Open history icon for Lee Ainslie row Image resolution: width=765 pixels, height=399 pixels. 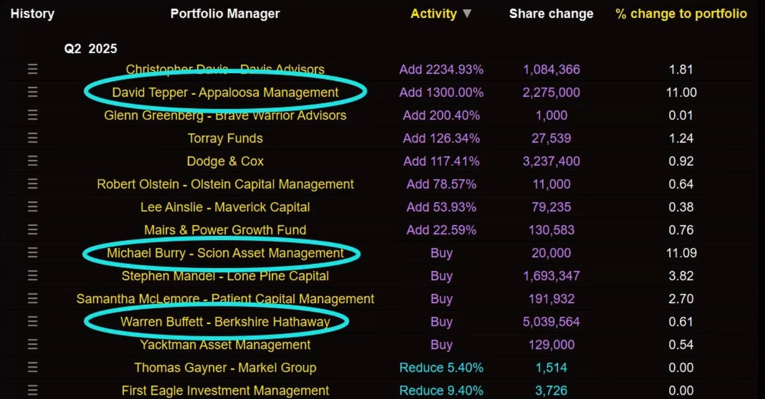click(x=32, y=207)
